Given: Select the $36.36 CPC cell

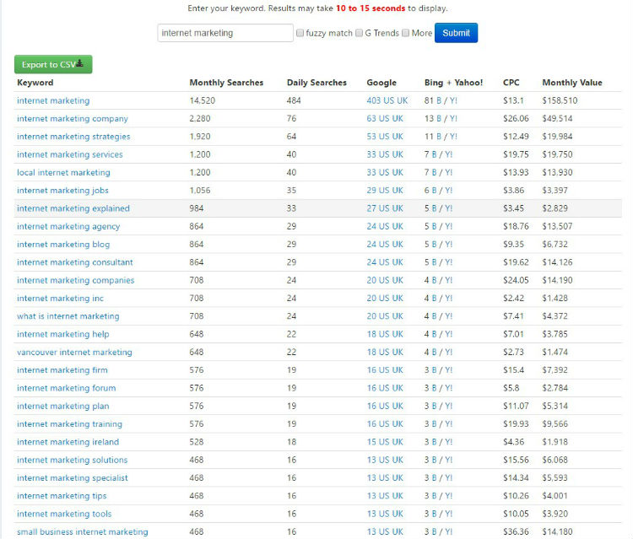Looking at the screenshot, I should pos(516,531).
